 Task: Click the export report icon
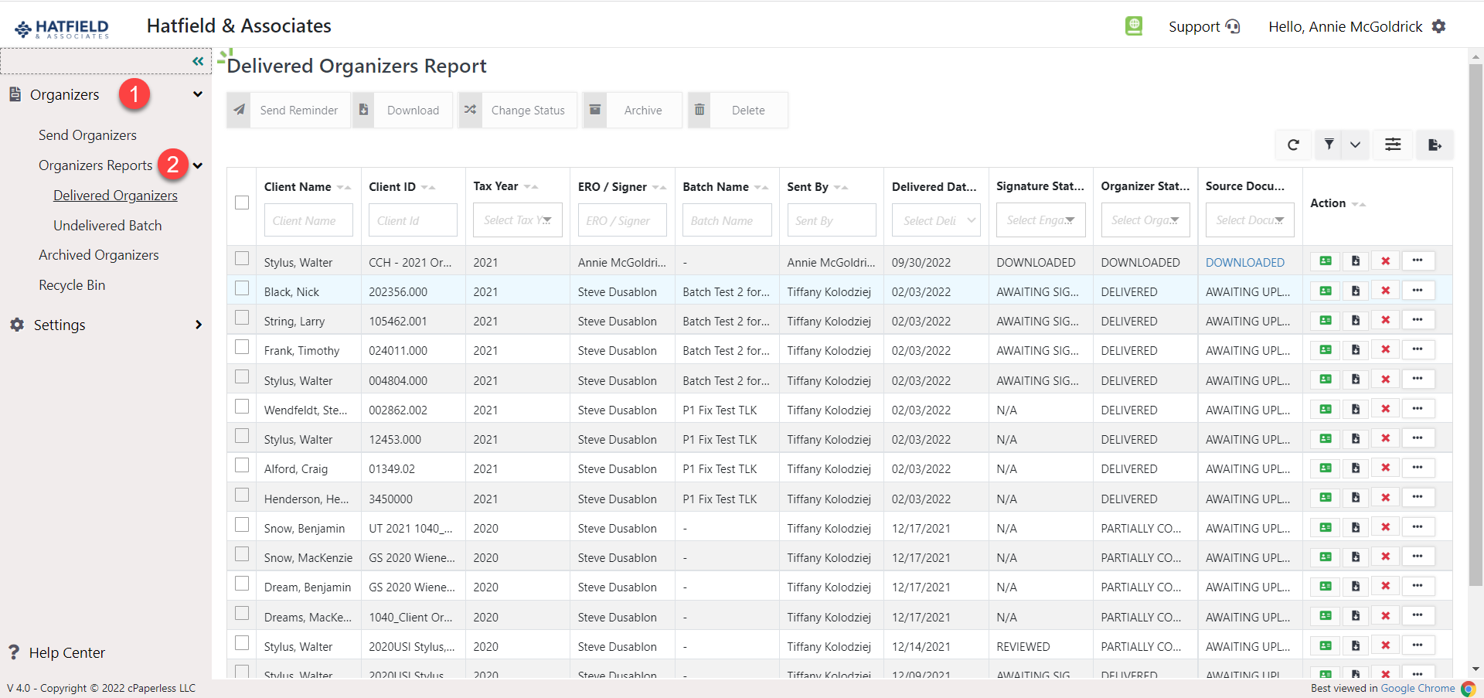pyautogui.click(x=1435, y=145)
